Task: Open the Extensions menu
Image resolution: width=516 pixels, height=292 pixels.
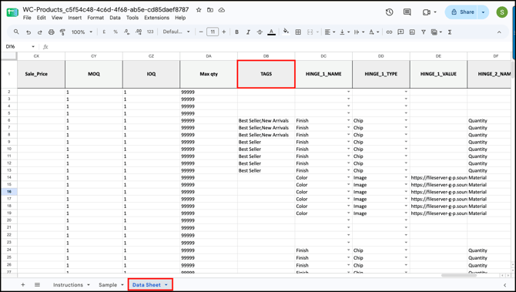Action: [x=156, y=18]
